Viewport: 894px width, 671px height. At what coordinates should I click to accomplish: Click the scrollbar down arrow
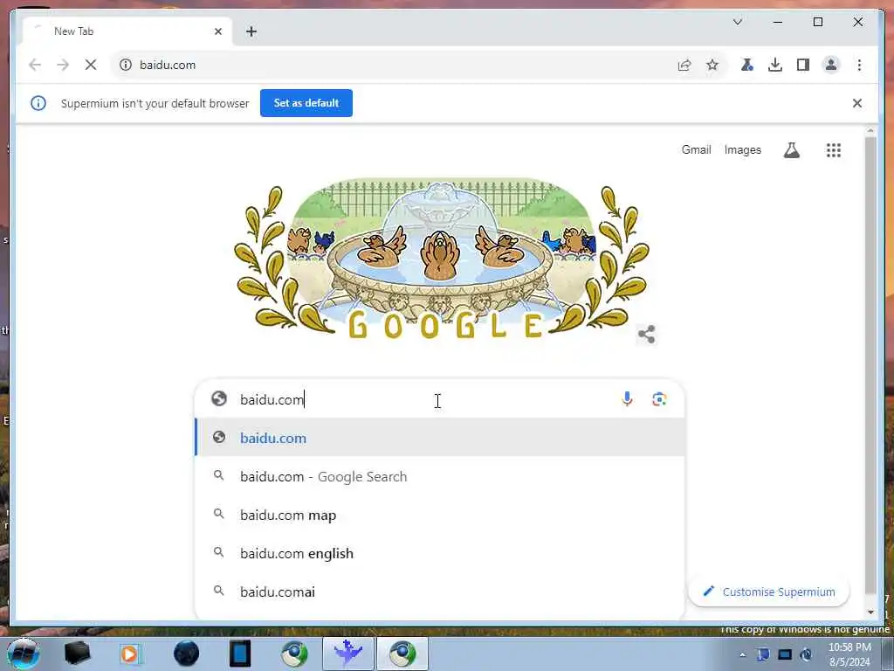click(870, 612)
